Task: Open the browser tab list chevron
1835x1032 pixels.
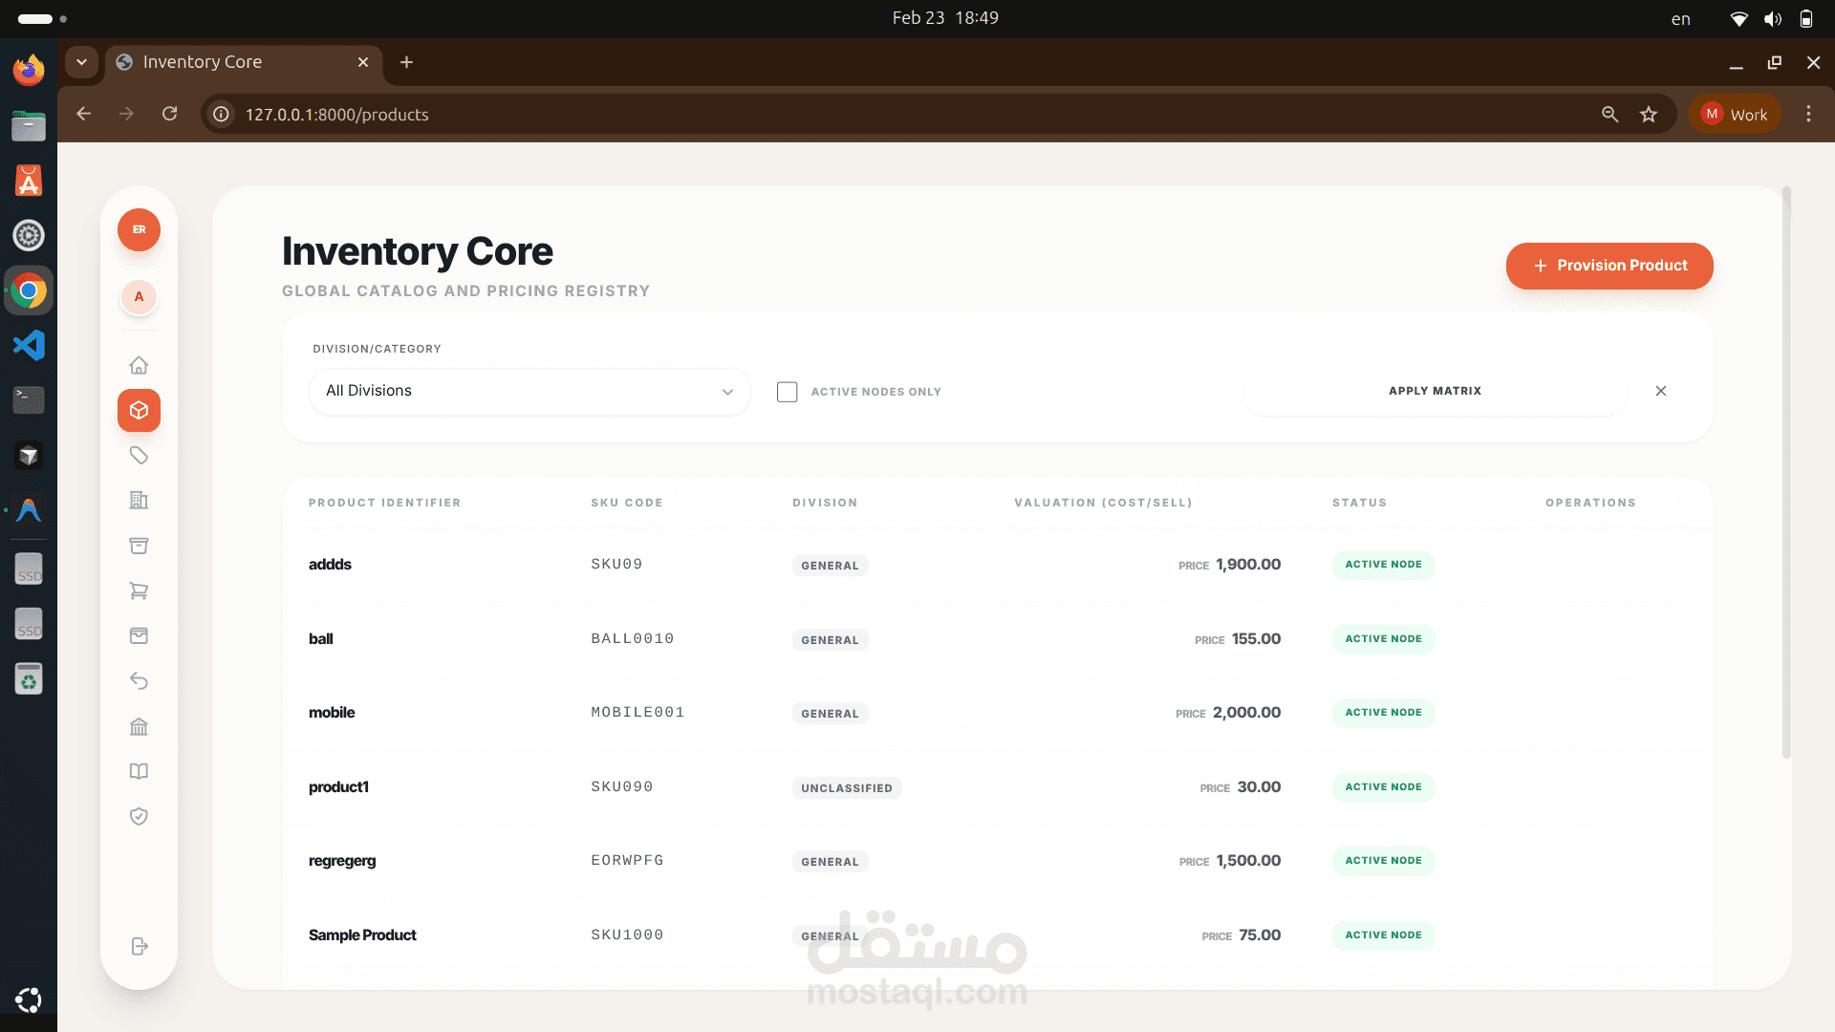Action: (82, 62)
